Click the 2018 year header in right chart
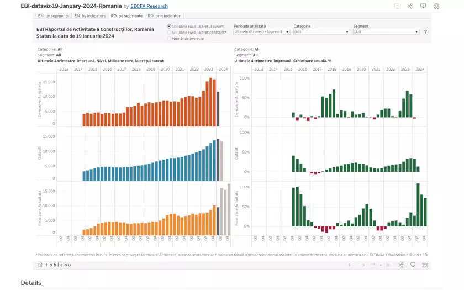This screenshot has width=464, height=290. point(332,69)
